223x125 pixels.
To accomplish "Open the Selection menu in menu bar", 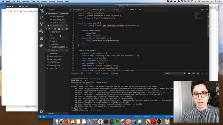I will (26, 1).
